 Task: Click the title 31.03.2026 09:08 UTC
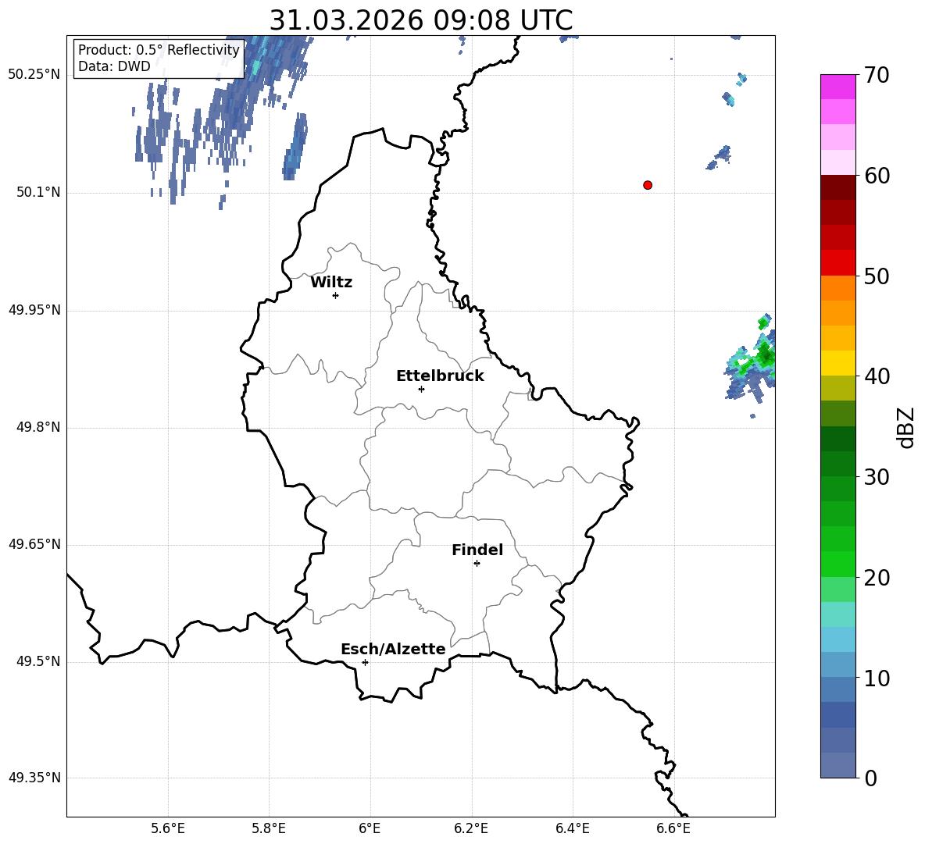[x=421, y=20]
